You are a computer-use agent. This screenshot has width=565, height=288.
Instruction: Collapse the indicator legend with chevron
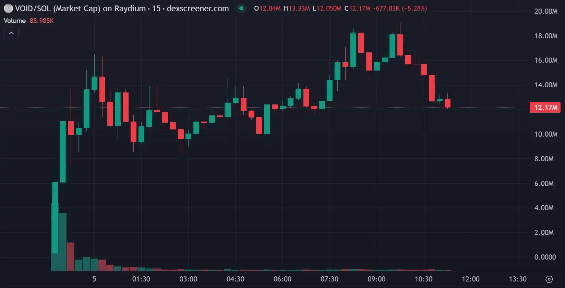11,33
